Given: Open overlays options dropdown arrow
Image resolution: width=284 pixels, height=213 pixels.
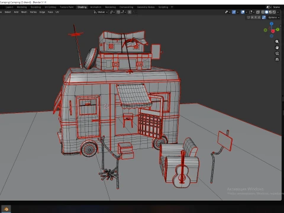Looking at the screenshot, I should point(247,12).
